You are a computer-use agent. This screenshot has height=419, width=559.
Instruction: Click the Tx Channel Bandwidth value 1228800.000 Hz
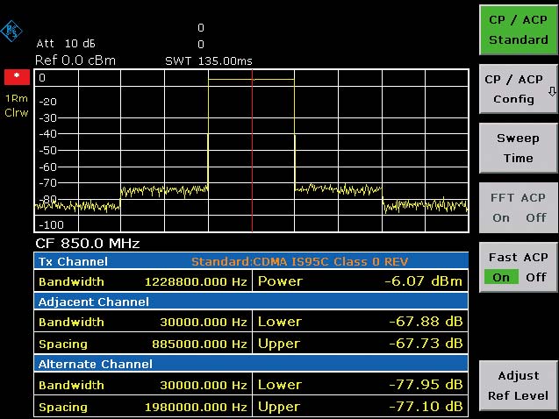(x=196, y=281)
